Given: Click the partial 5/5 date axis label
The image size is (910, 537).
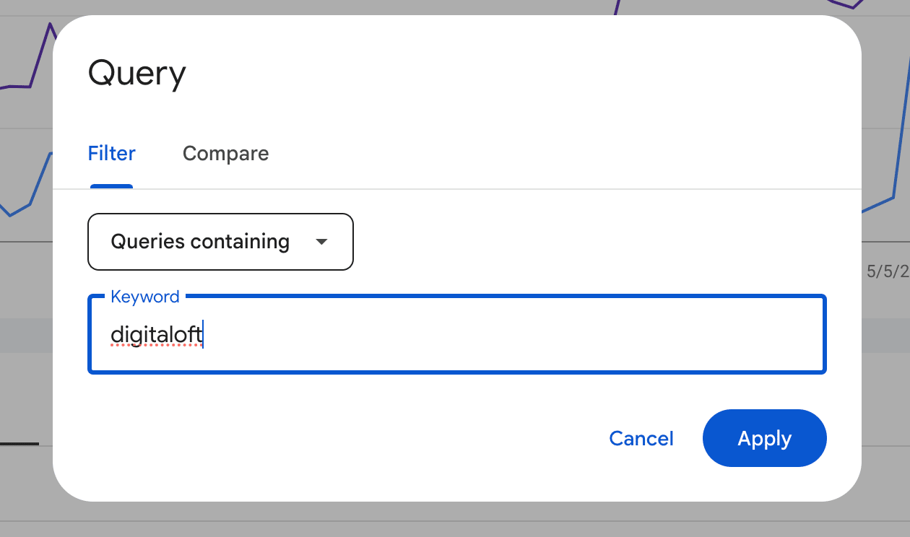Looking at the screenshot, I should [888, 272].
